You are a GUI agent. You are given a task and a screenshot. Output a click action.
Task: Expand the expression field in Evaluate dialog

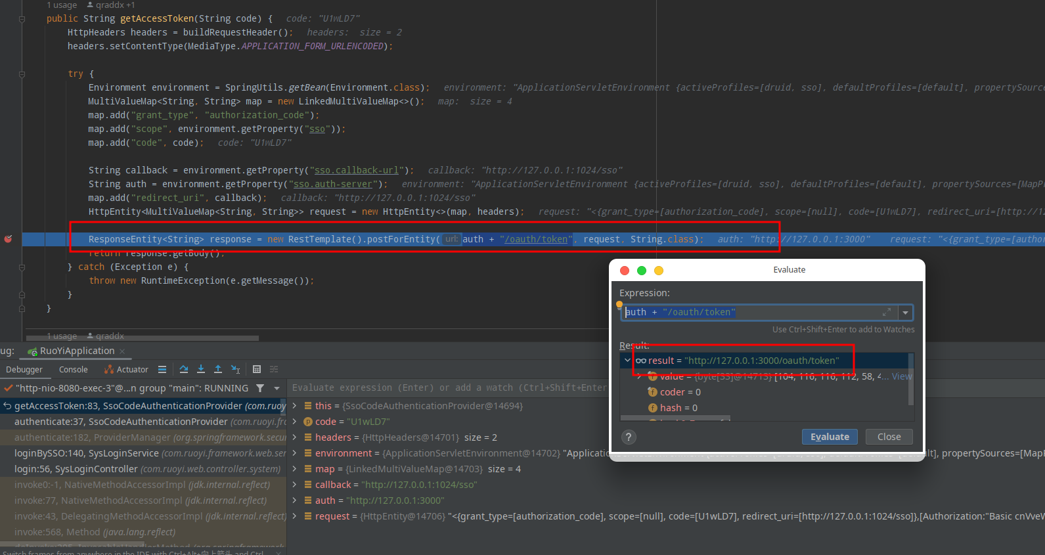click(886, 312)
